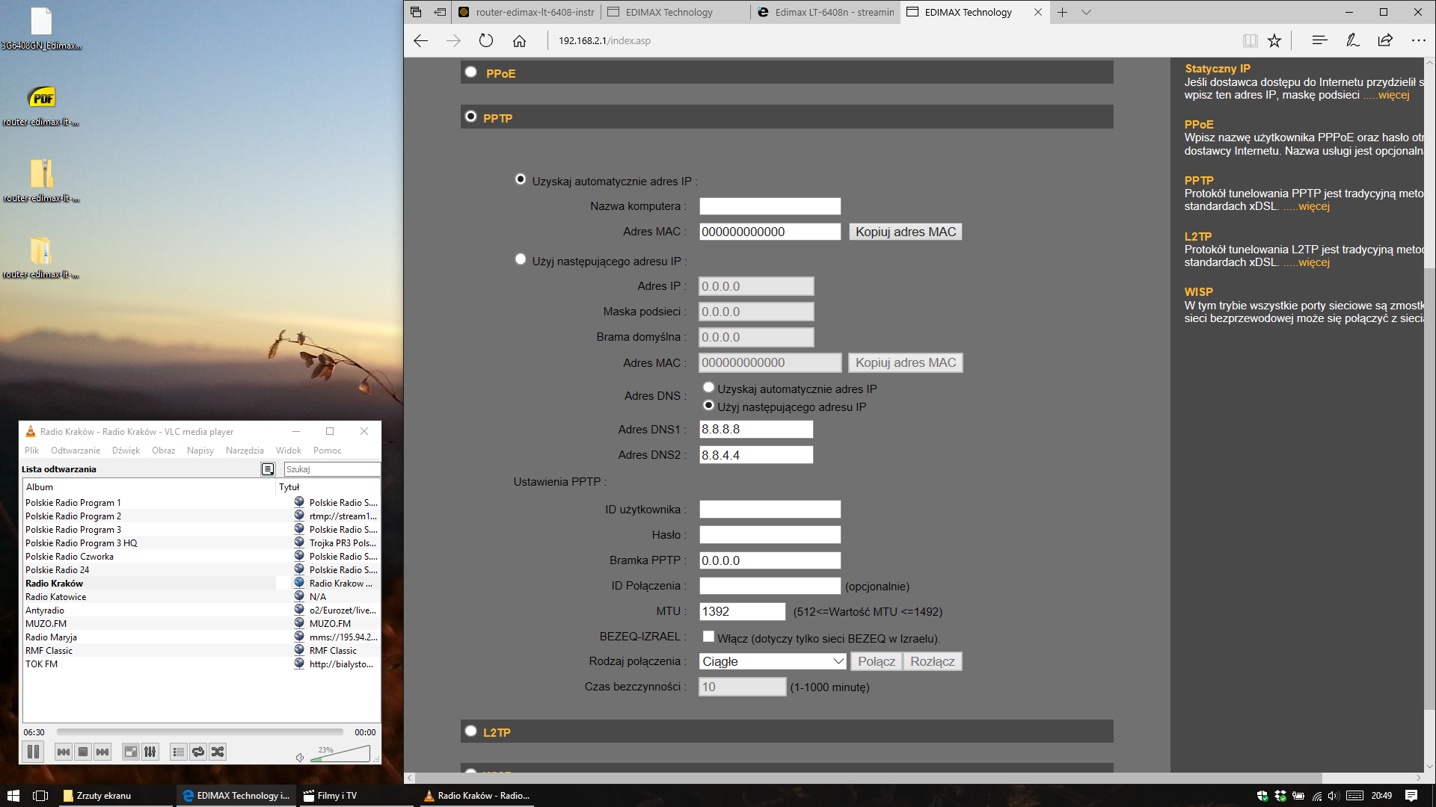Open the Widok menu in VLC
This screenshot has width=1436, height=807.
289,451
